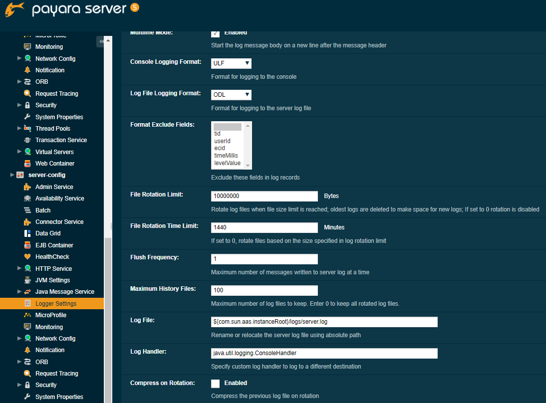The width and height of the screenshot is (546, 403).
Task: Open the Console Logging Format dropdown
Action: point(231,63)
